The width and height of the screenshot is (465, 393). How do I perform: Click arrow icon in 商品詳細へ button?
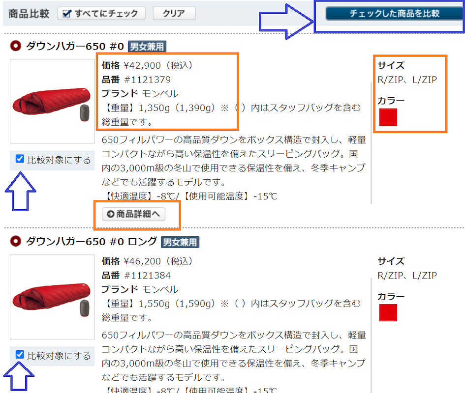(111, 214)
